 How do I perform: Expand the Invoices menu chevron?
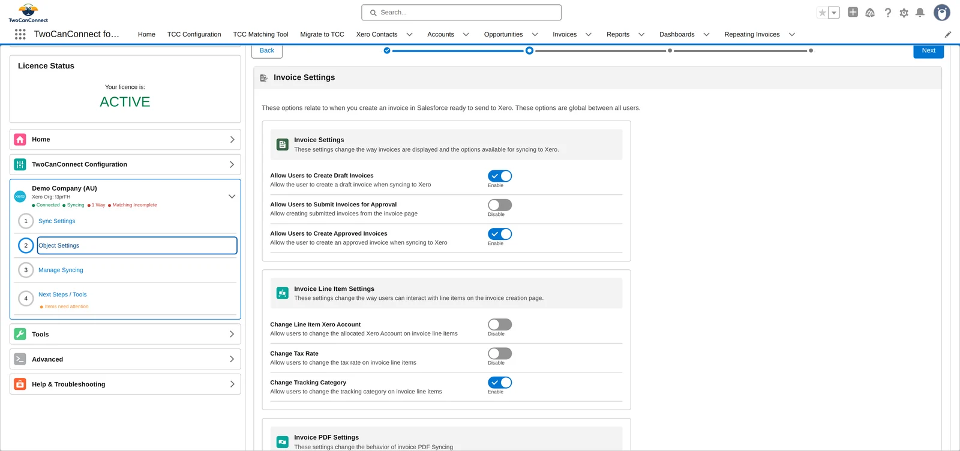pos(589,35)
